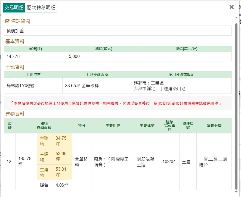Select the 5,000 total price cell

click(x=74, y=57)
